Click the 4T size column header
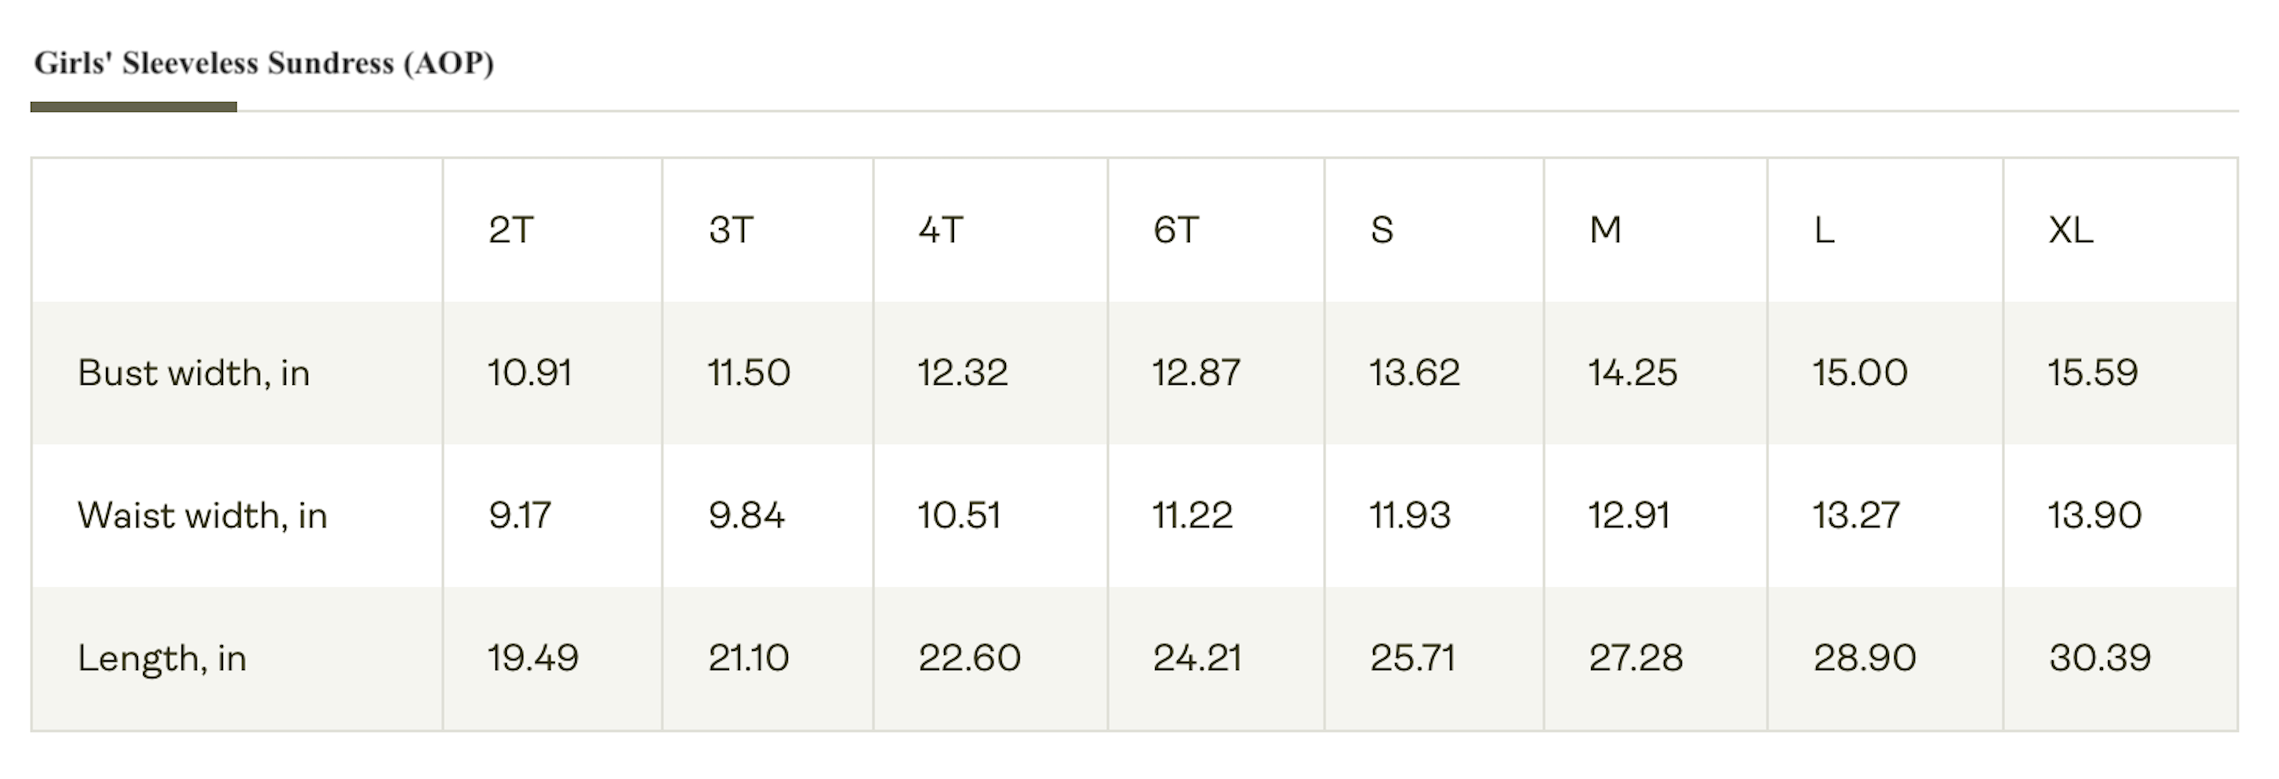The image size is (2279, 779). pyautogui.click(x=941, y=230)
